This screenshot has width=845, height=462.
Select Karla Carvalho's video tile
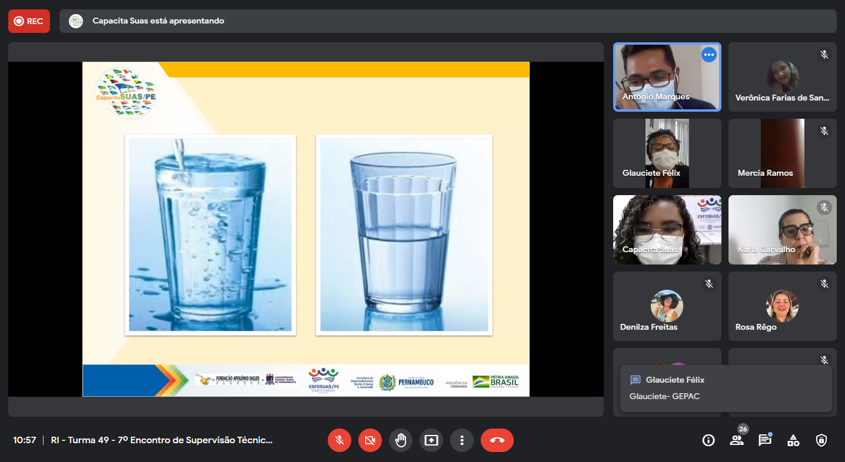[782, 230]
